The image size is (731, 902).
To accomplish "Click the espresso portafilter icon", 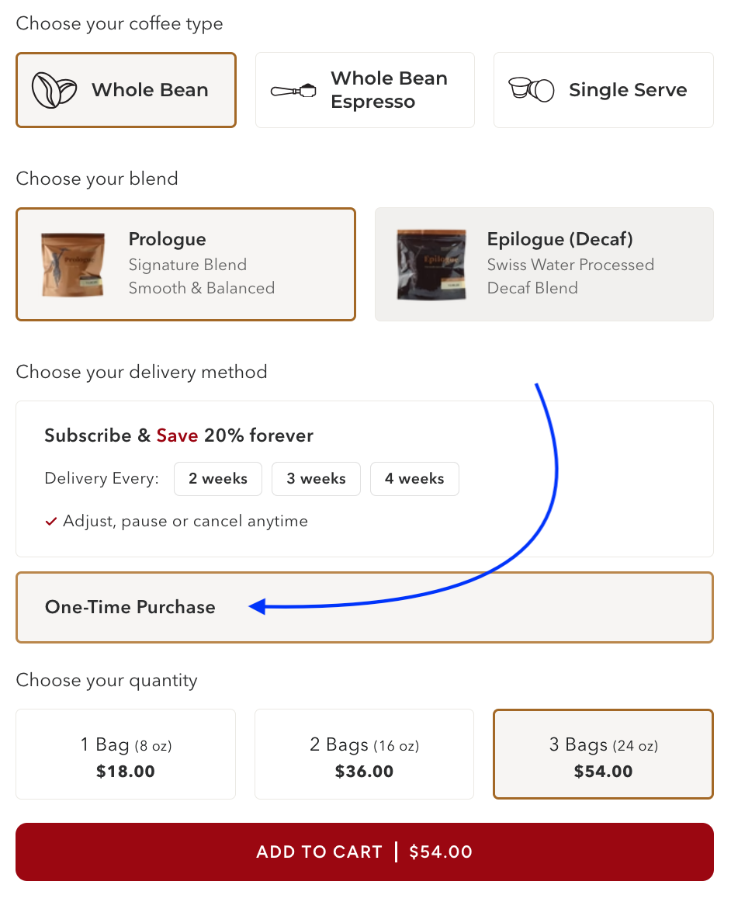I will [294, 90].
